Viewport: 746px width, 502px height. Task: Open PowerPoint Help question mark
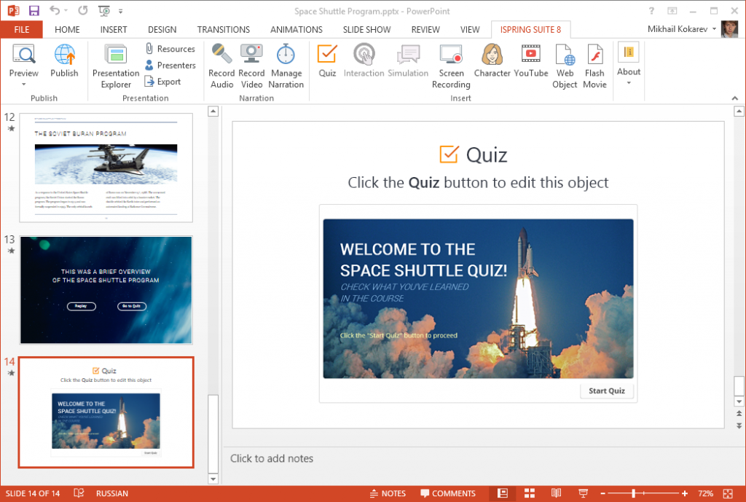(651, 10)
